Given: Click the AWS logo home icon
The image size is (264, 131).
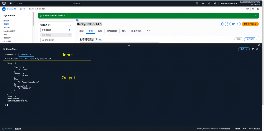Looking at the screenshot, I should tap(4, 3).
